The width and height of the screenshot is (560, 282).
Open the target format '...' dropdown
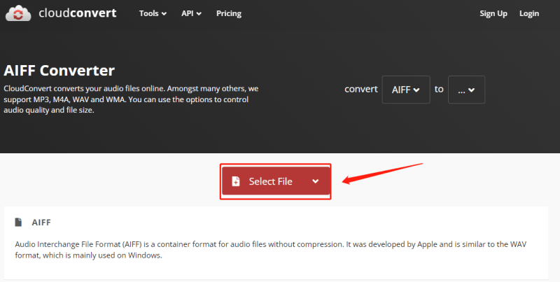466,90
